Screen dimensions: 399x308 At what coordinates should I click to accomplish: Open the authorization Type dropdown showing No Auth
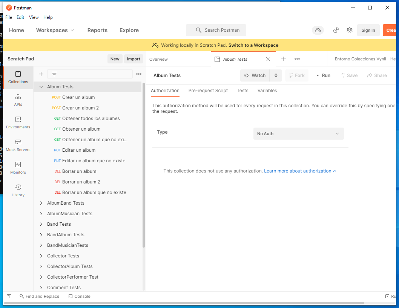tap(298, 134)
